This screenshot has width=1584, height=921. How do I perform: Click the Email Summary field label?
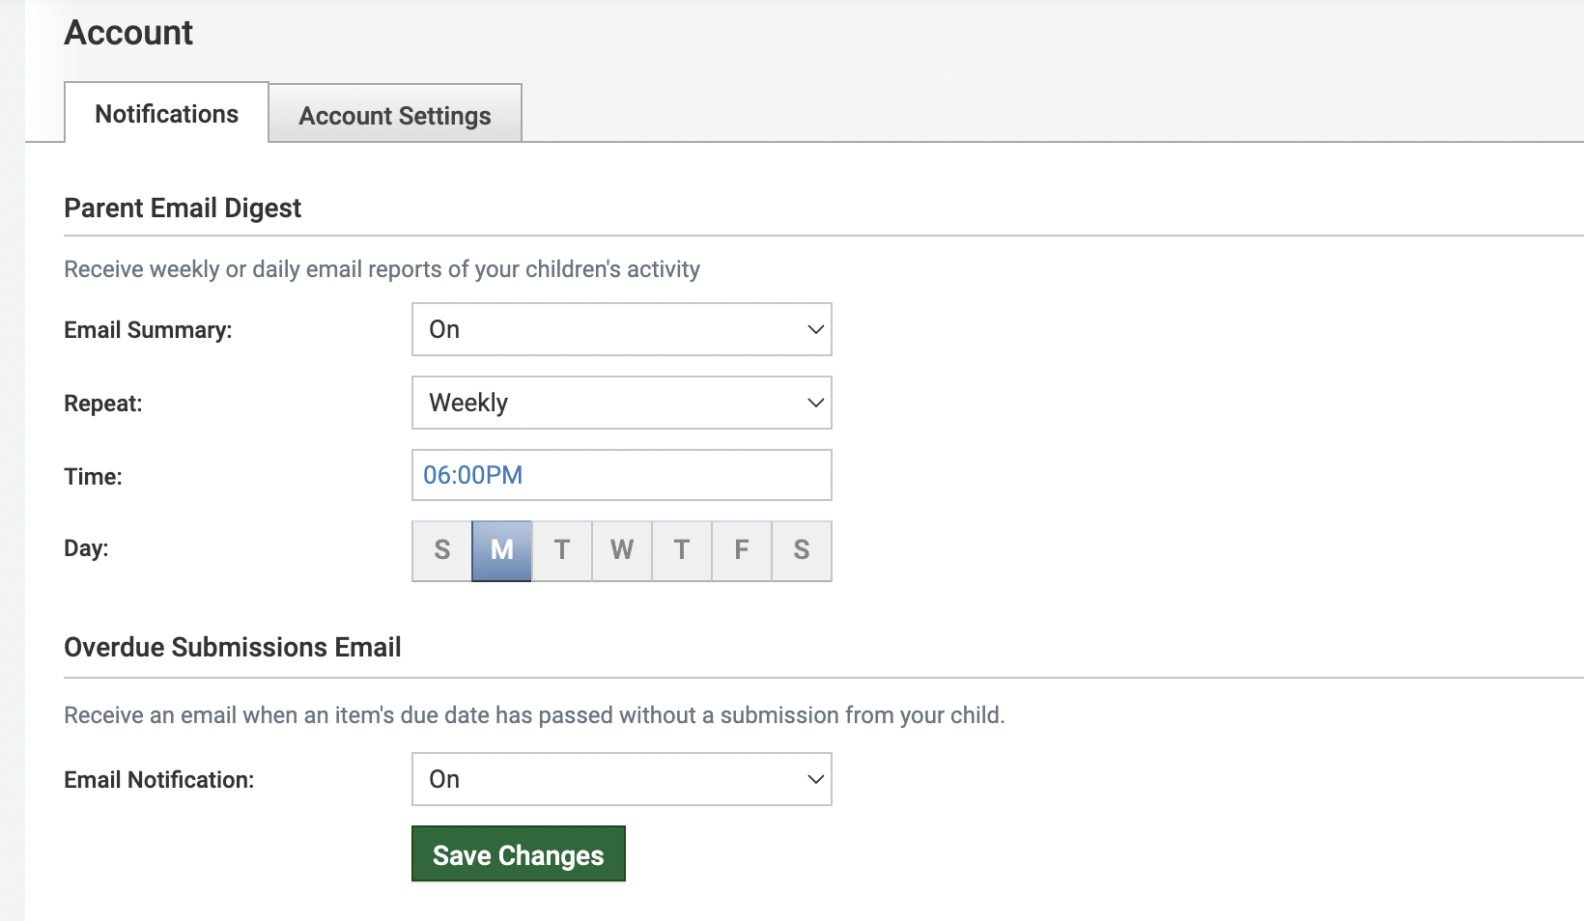[148, 330]
